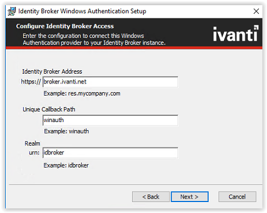
Task: Click the window title text
Action: [x=82, y=11]
